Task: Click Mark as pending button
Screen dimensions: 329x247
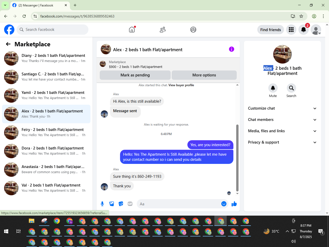Action: coord(135,75)
